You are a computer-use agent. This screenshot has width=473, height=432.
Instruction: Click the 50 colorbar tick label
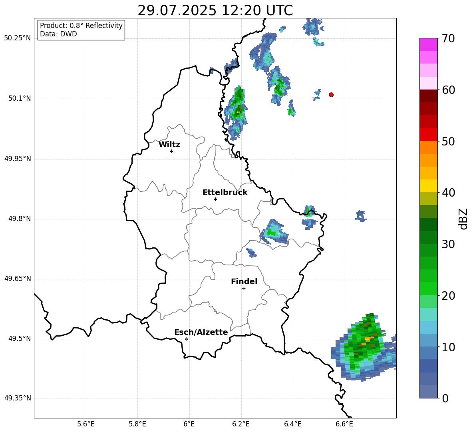point(448,141)
